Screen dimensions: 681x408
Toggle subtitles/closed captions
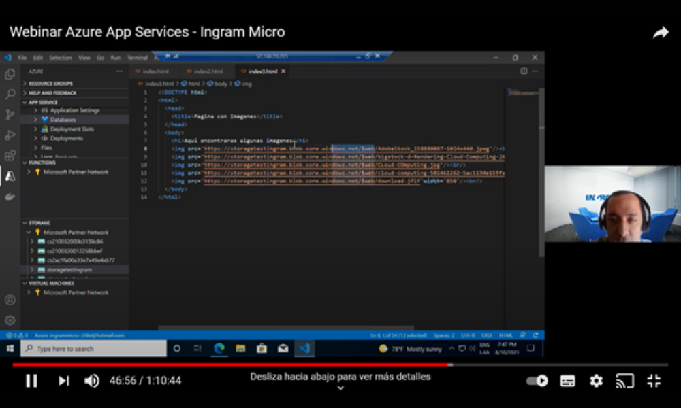point(567,381)
